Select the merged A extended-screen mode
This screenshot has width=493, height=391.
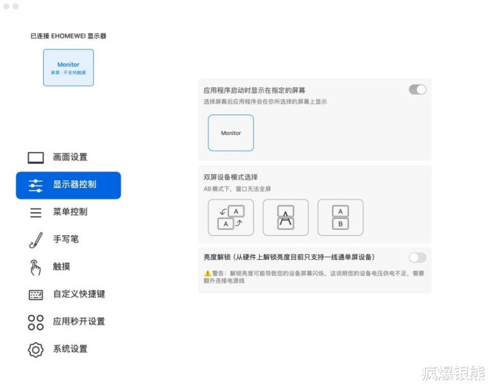pyautogui.click(x=285, y=217)
